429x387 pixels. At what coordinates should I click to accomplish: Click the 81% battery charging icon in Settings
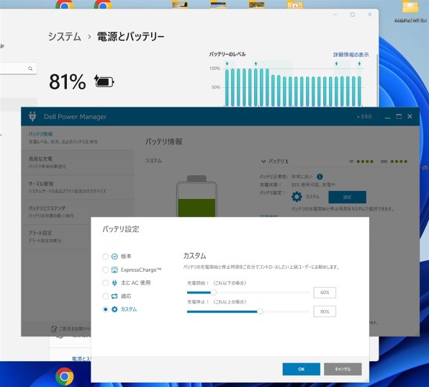(x=104, y=81)
